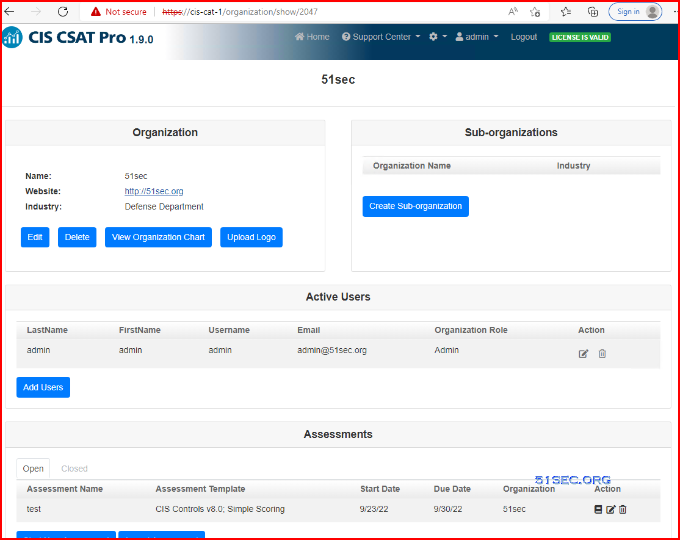This screenshot has height=540, width=680.
Task: Click the test assessment name cell
Action: (34, 509)
